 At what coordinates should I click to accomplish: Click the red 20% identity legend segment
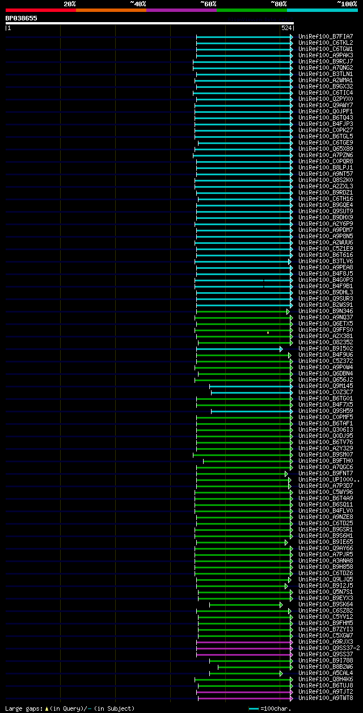point(41,10)
